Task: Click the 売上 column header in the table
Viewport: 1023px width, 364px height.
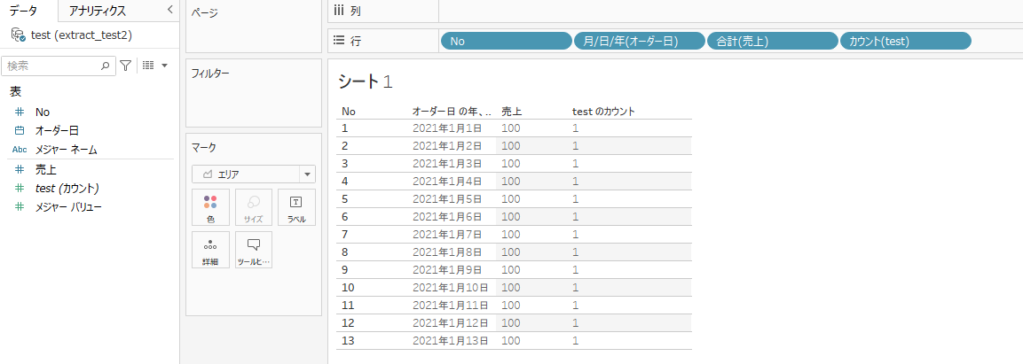Action: pos(511,112)
